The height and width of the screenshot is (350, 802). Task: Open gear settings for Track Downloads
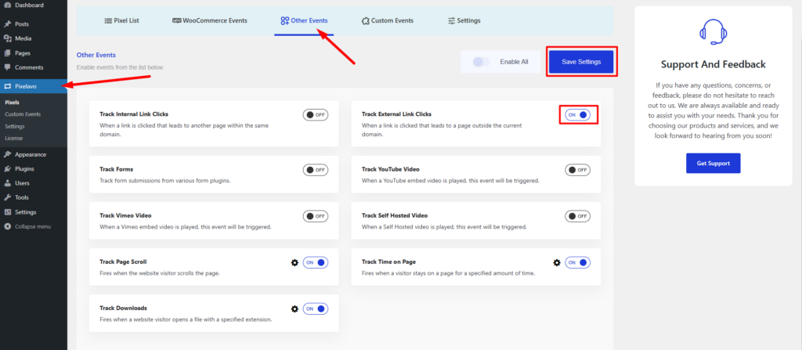294,309
